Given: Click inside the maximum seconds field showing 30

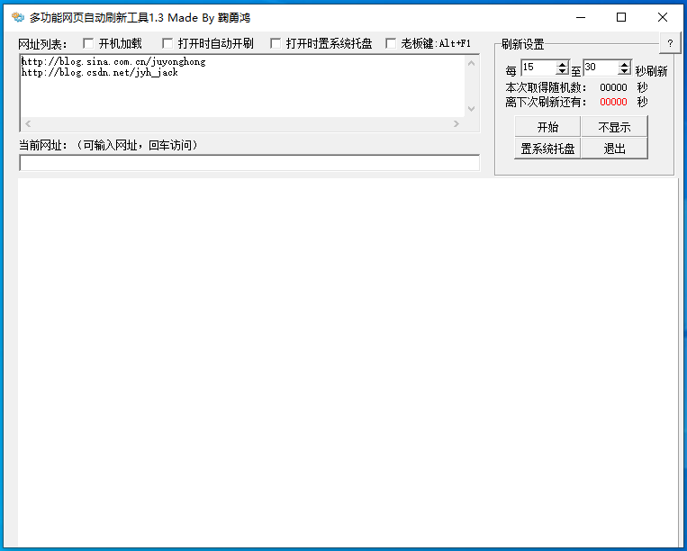Looking at the screenshot, I should 601,68.
